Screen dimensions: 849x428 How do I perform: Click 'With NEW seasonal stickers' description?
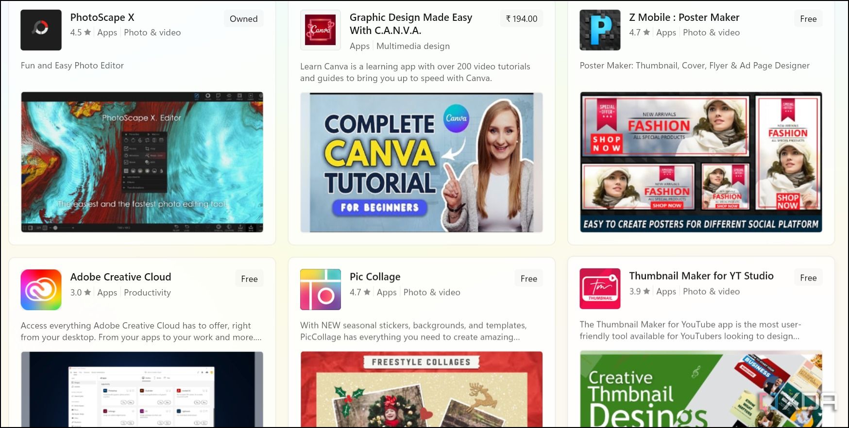(x=413, y=331)
